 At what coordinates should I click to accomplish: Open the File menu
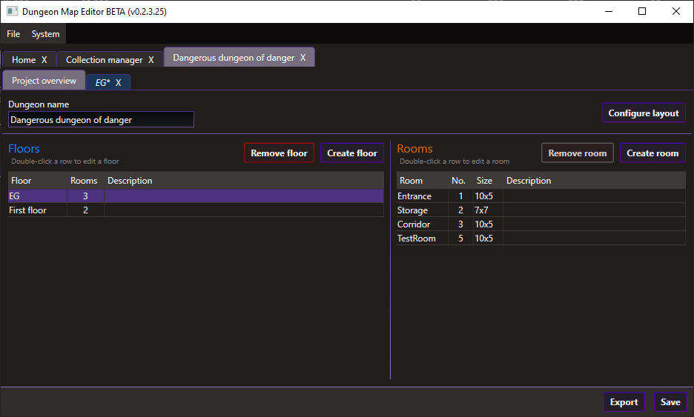click(13, 34)
